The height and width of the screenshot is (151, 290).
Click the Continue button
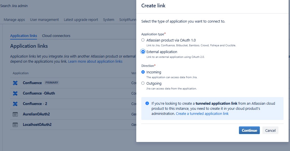(249, 130)
